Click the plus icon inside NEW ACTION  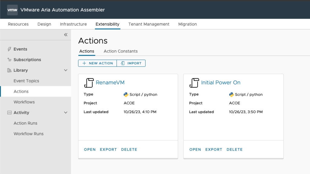[84, 63]
